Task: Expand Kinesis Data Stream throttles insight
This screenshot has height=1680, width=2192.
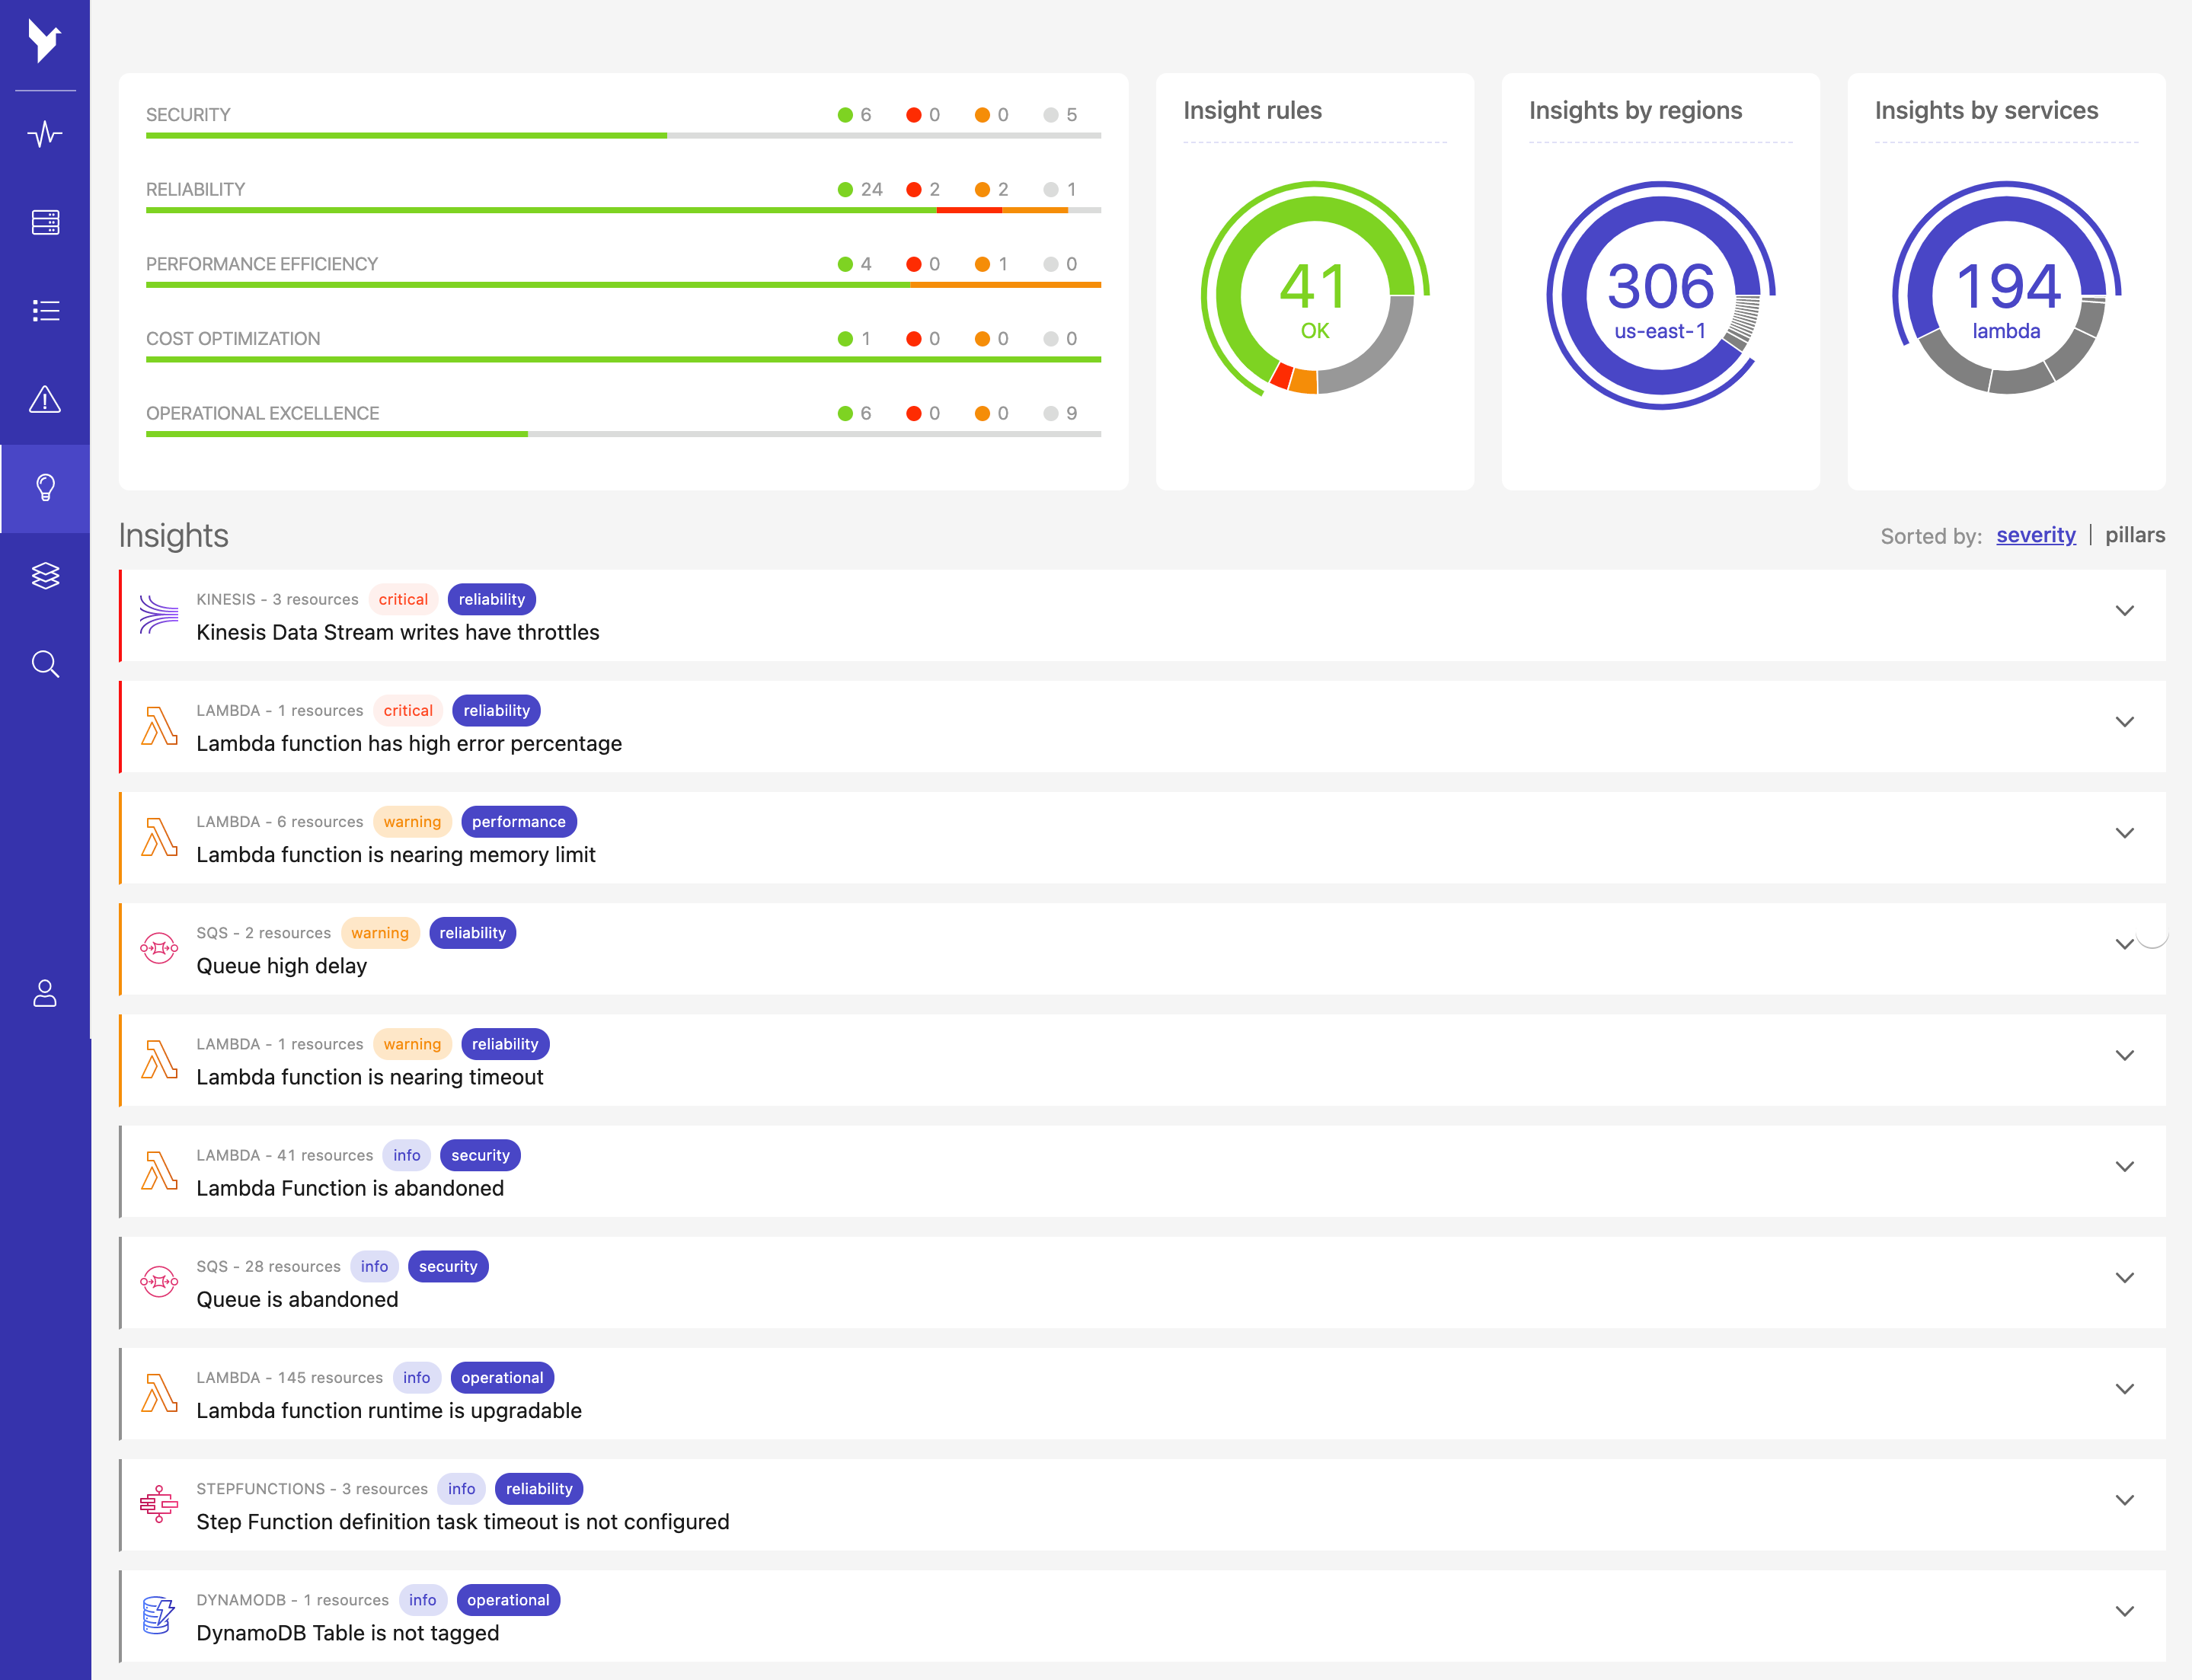Action: [x=2125, y=611]
